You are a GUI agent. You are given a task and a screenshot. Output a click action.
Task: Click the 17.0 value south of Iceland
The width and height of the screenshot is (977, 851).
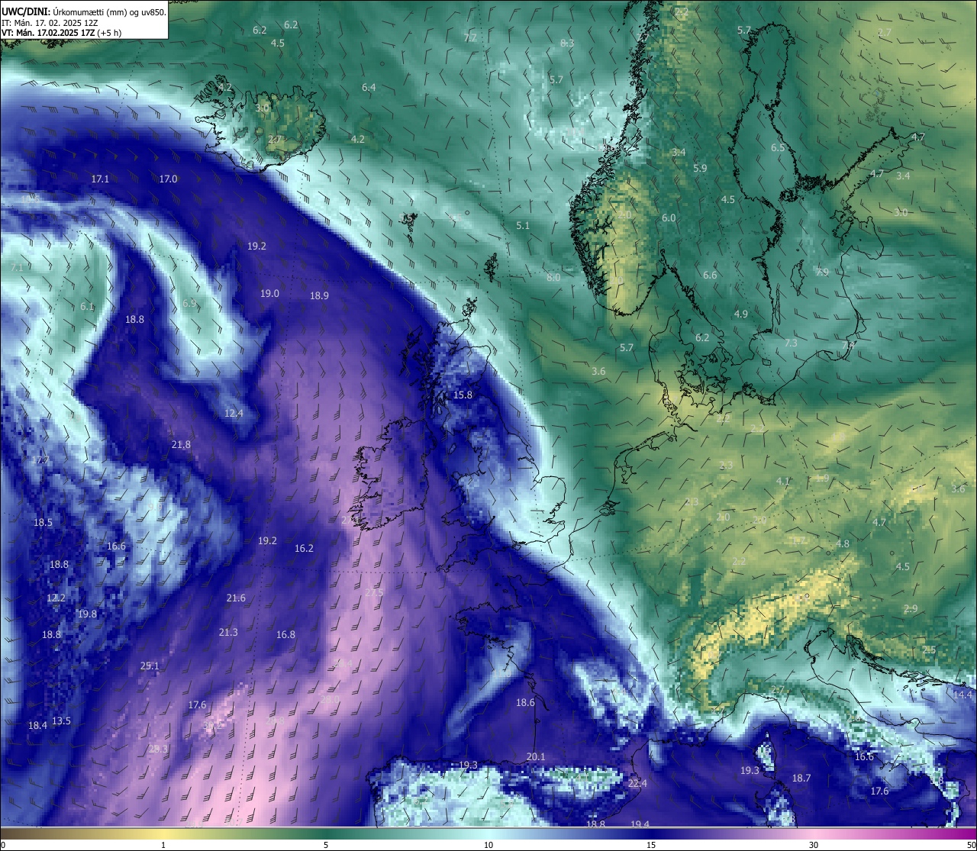coord(168,179)
